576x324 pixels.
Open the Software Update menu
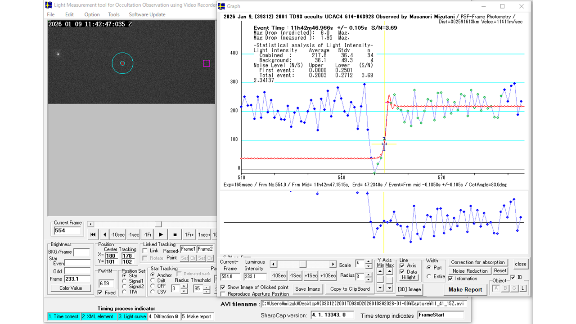(x=147, y=14)
